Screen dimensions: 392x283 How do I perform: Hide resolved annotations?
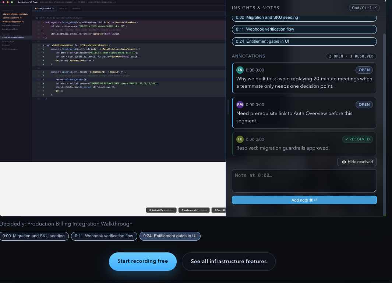(357, 162)
